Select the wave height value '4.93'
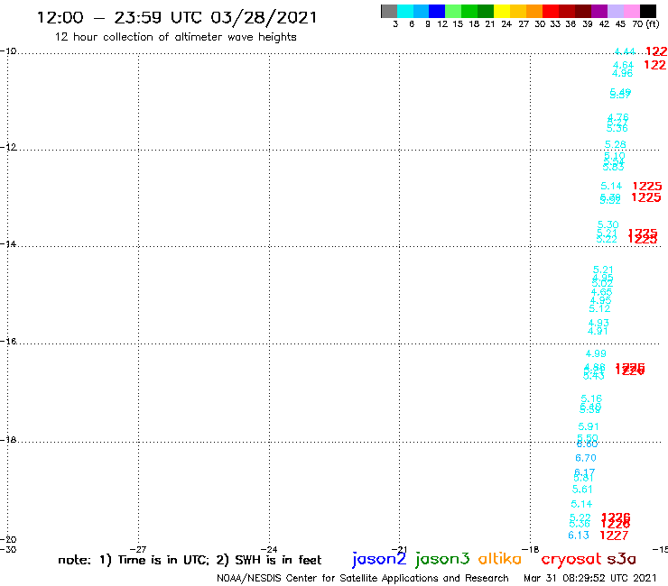 tap(598, 323)
